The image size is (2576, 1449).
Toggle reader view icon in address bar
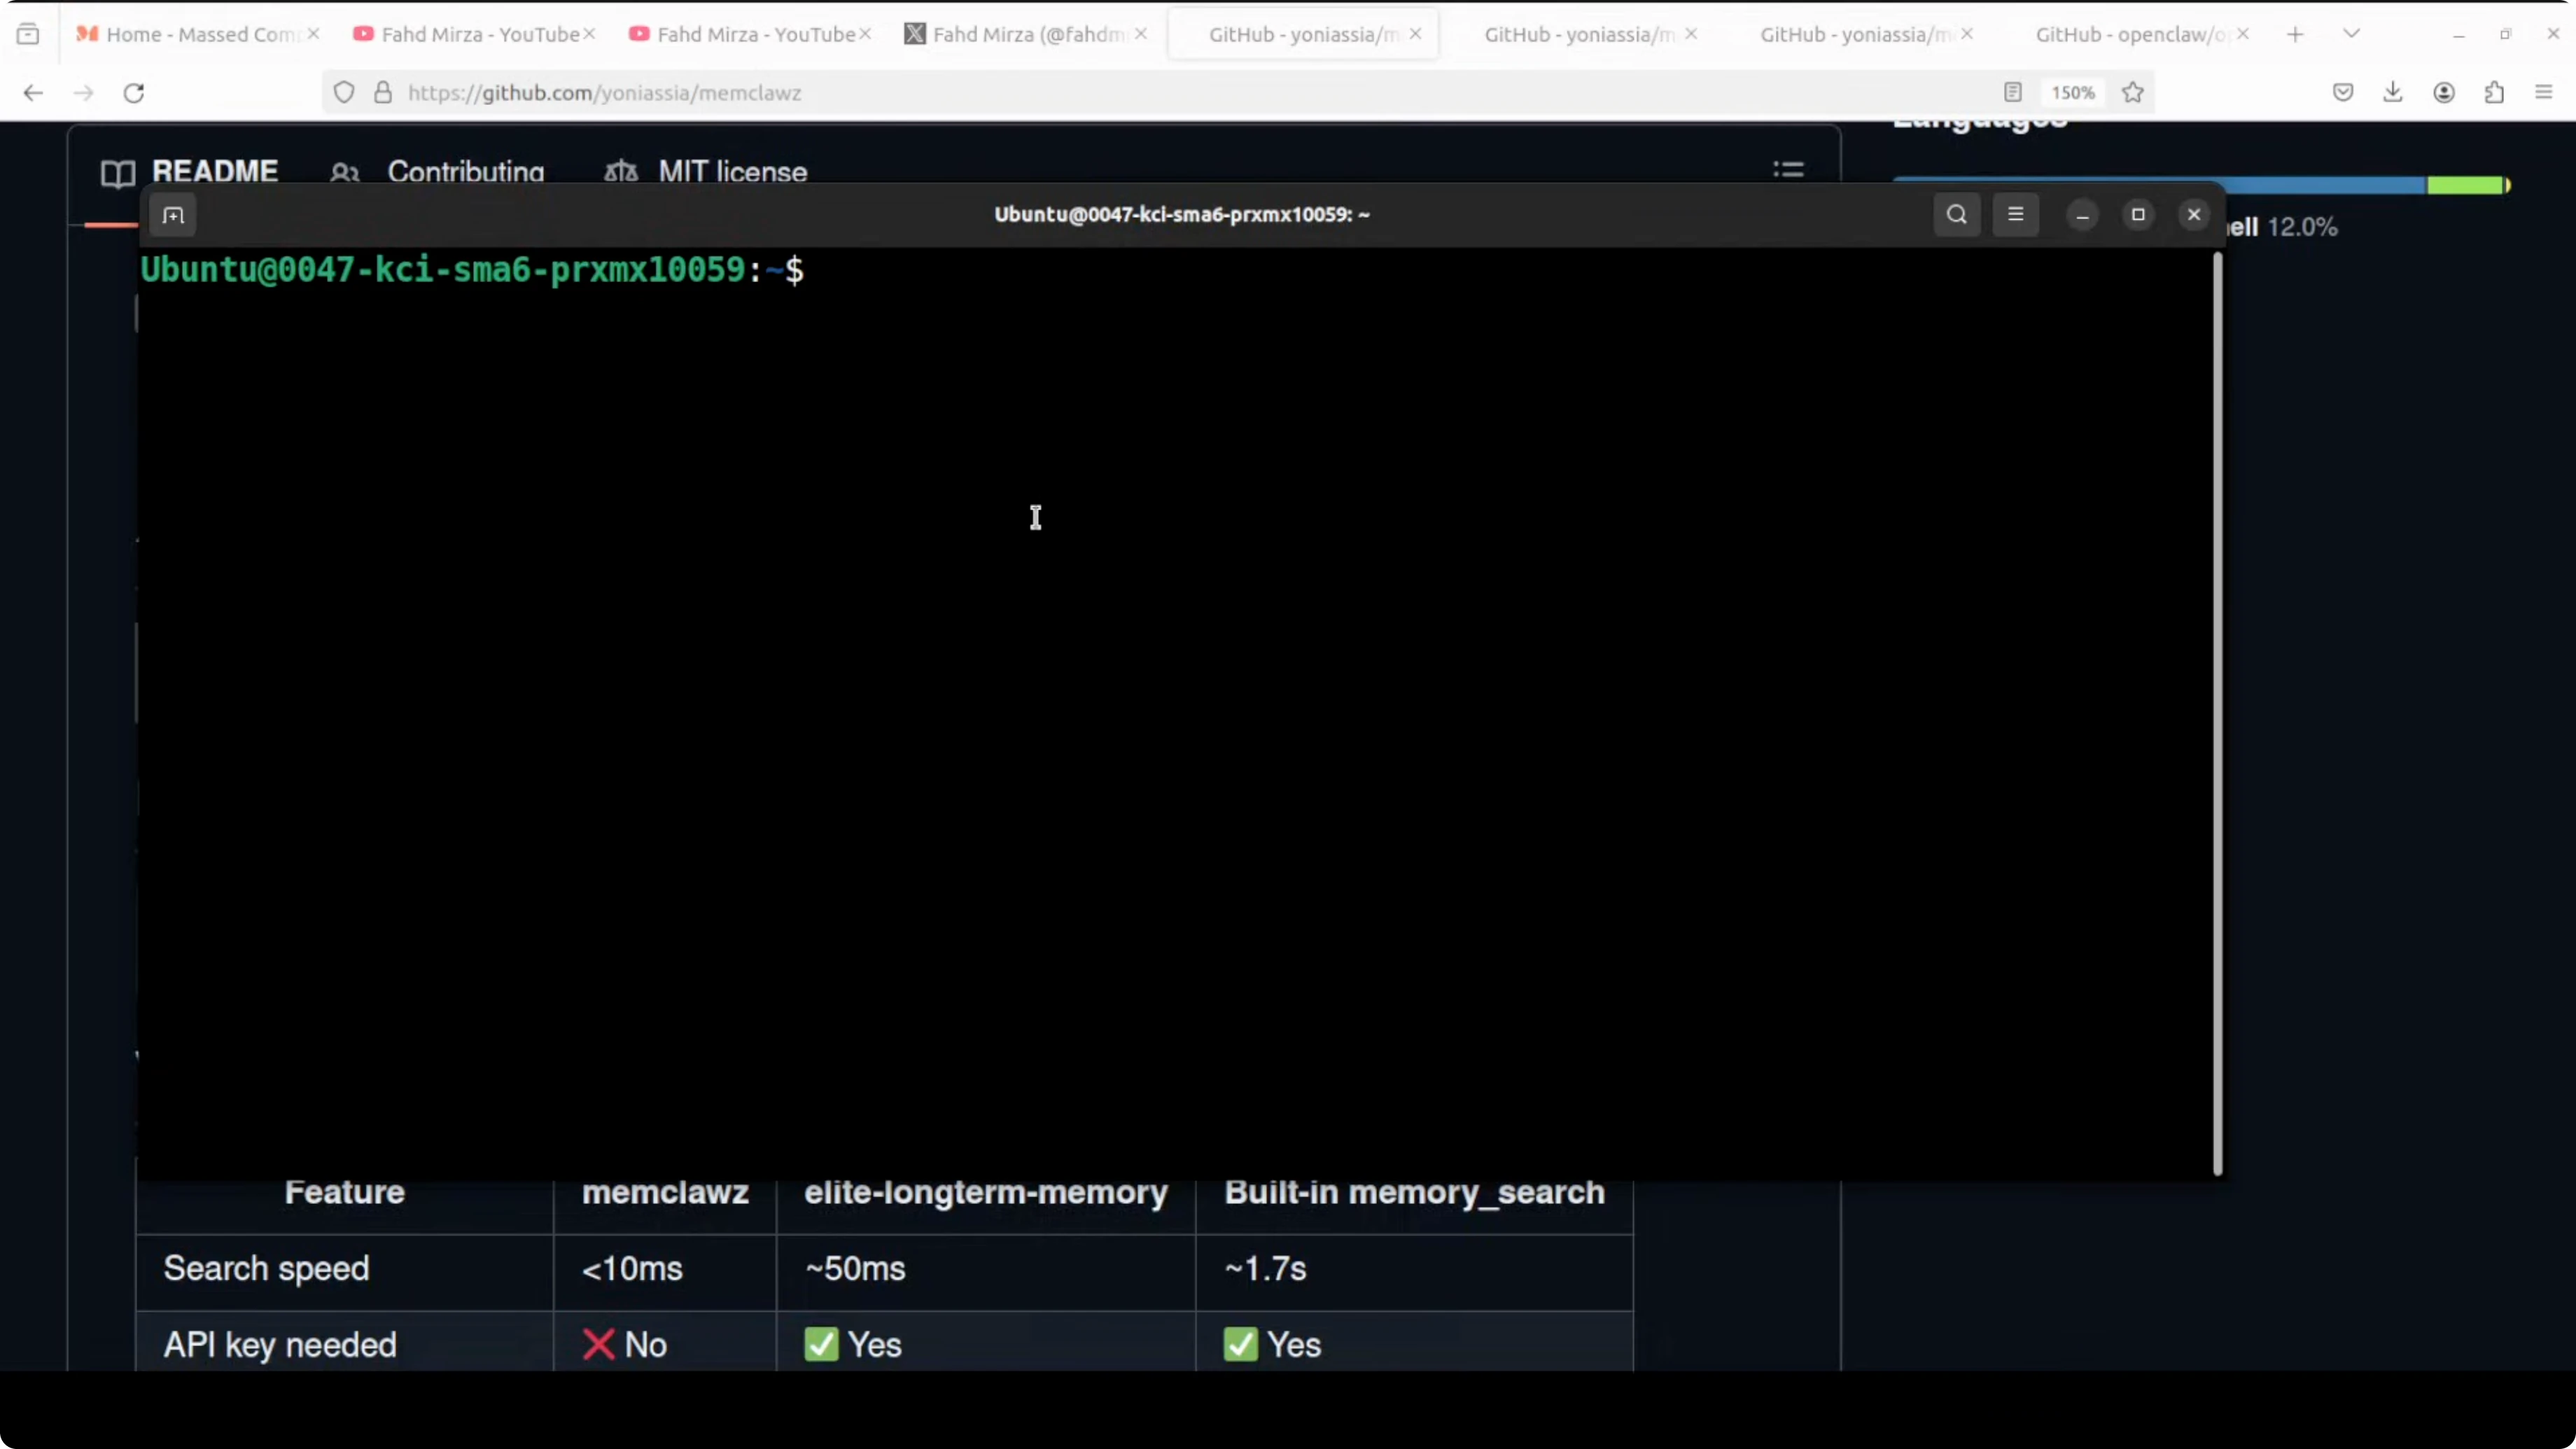coord(2013,93)
